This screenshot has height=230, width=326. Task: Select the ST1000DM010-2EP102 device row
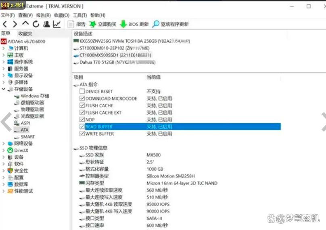111,48
